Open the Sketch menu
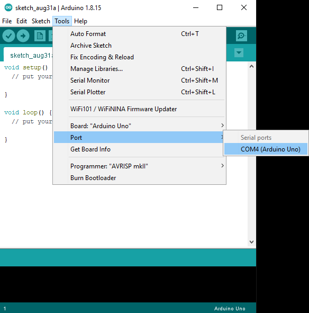The image size is (309, 313). [41, 21]
